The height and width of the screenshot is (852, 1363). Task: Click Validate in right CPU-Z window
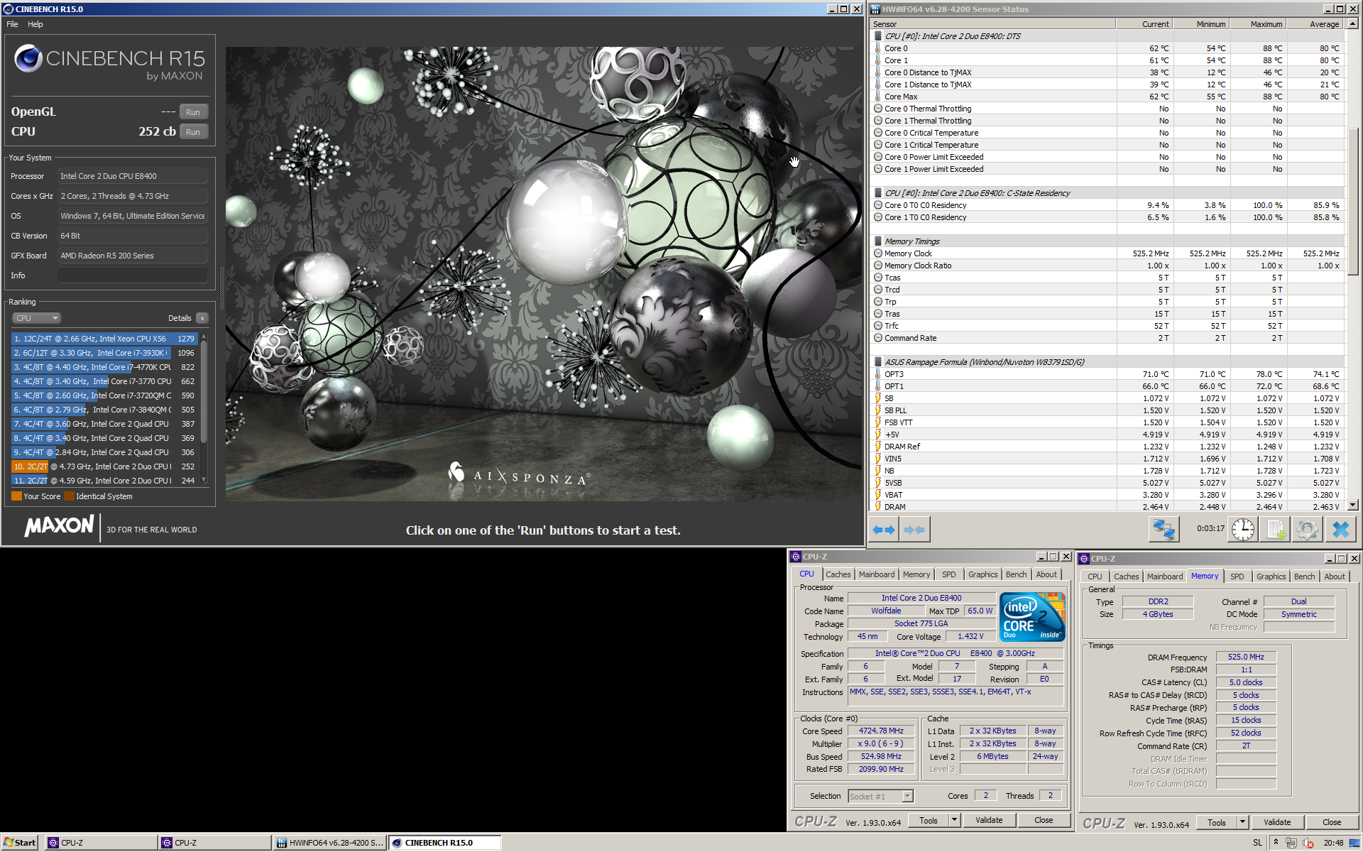pos(1277,822)
